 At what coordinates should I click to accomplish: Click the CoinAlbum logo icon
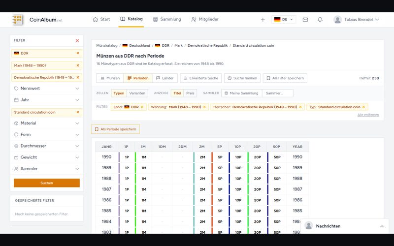click(18, 20)
